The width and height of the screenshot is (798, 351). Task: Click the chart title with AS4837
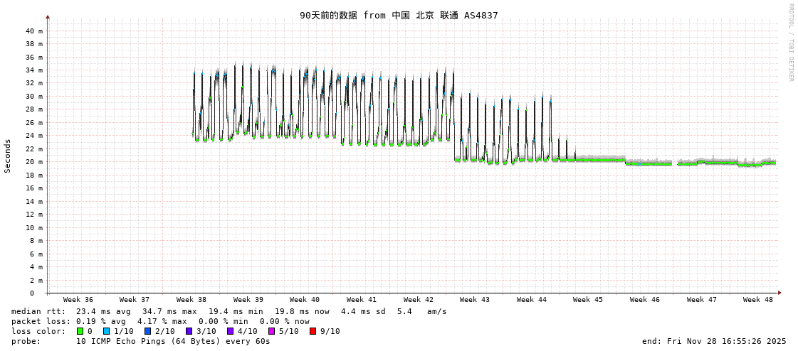(399, 15)
